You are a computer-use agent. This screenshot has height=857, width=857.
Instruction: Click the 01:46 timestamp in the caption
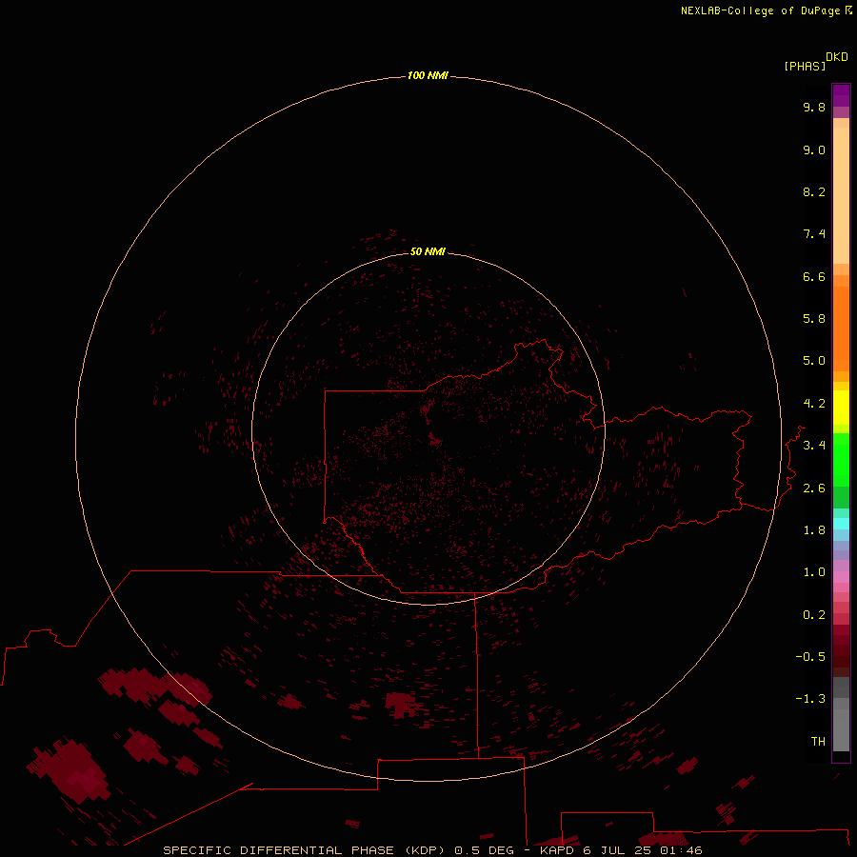[681, 850]
